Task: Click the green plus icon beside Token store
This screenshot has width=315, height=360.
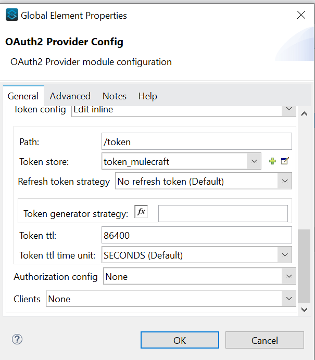Action: pos(272,161)
